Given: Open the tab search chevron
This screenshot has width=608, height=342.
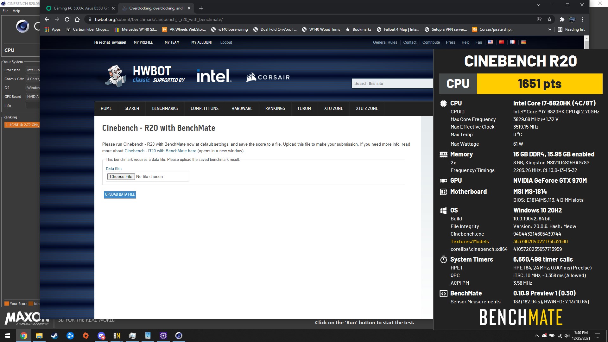Looking at the screenshot, I should [x=538, y=5].
